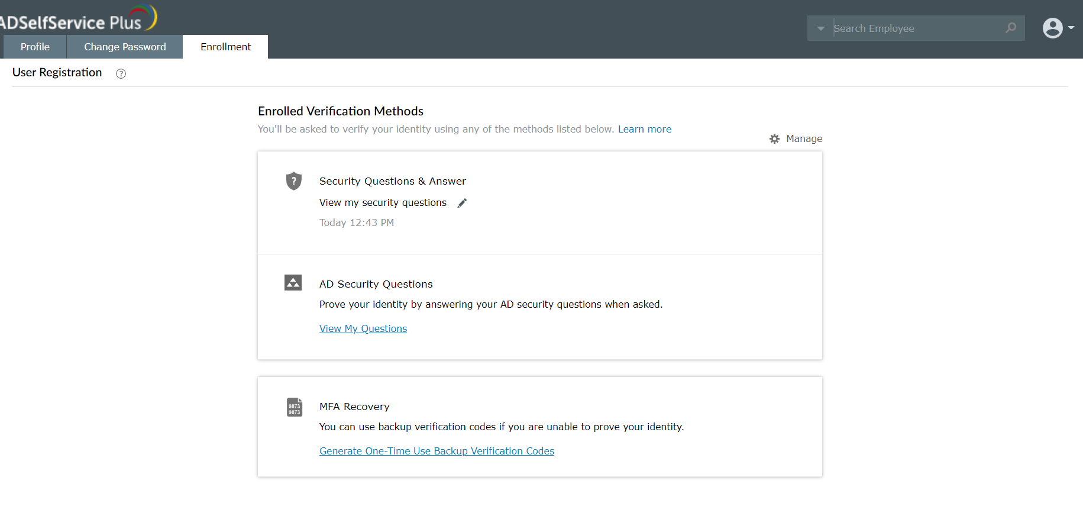Select the Enrollment tab
Image resolution: width=1083 pixels, height=516 pixels.
click(225, 47)
